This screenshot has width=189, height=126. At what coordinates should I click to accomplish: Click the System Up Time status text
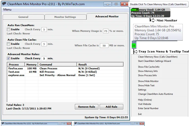(x=106, y=117)
